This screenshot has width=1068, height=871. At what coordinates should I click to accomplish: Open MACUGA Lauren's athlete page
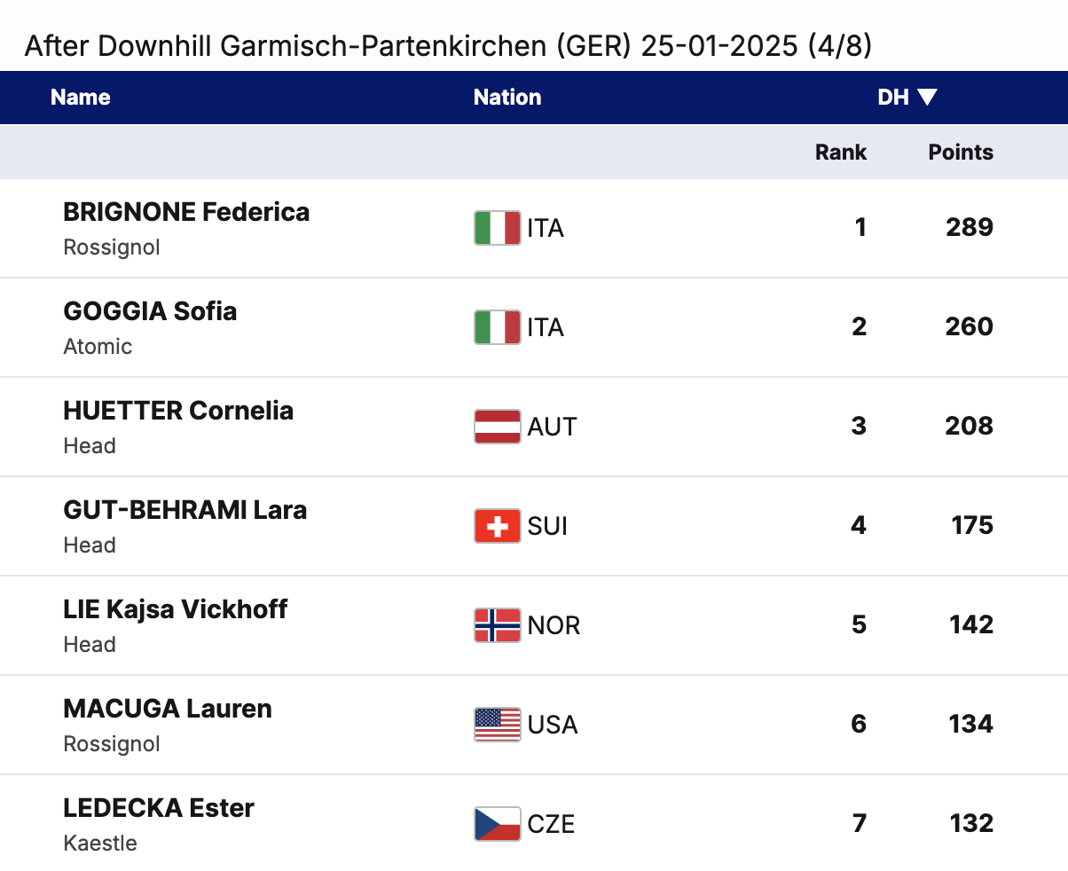click(x=168, y=710)
